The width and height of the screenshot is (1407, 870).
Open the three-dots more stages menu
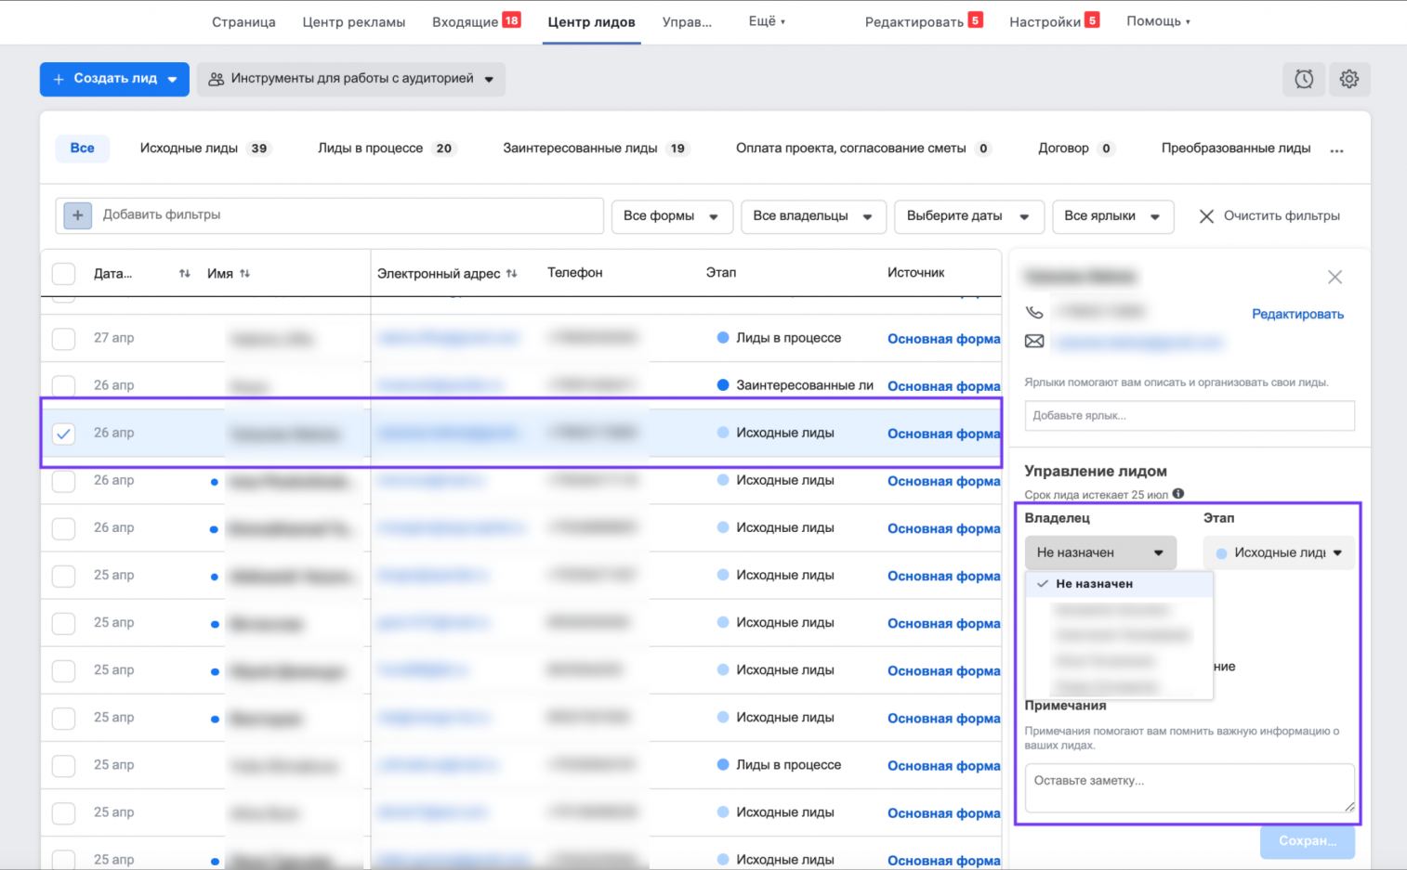click(1336, 150)
